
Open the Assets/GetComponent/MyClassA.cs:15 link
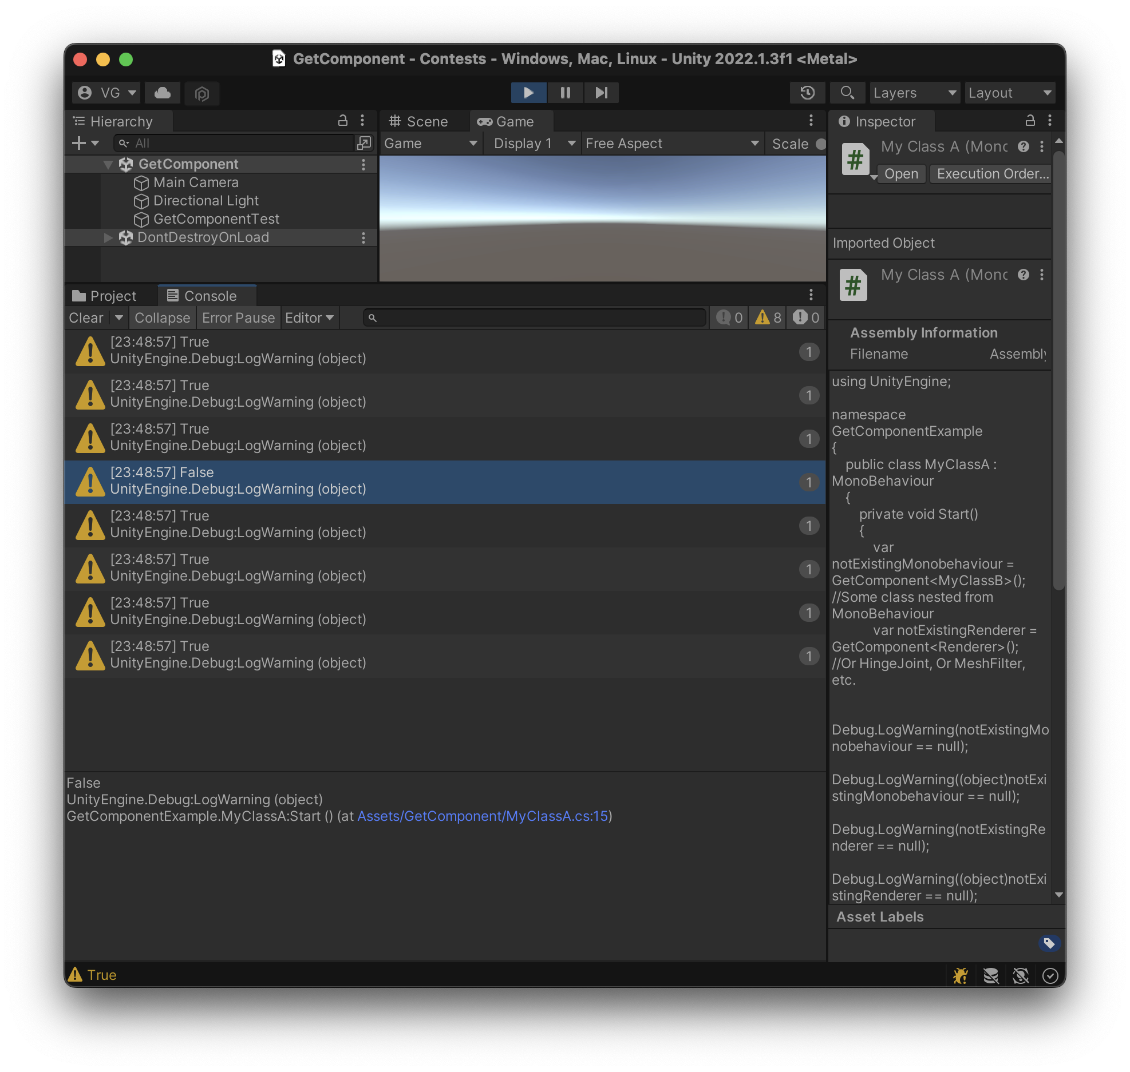pyautogui.click(x=483, y=816)
